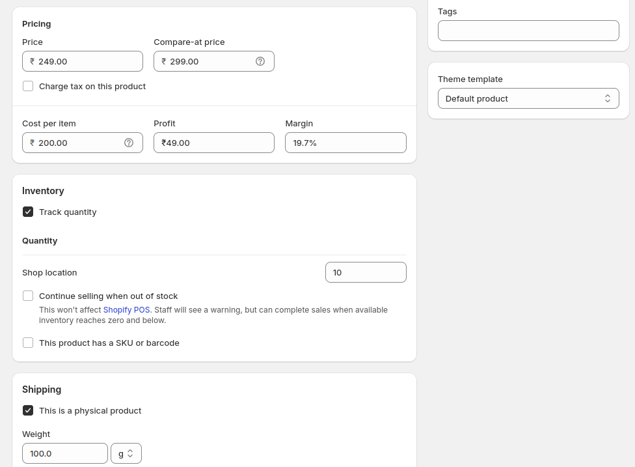Open the weight unit dropdown showing g
This screenshot has height=467, width=635.
tap(126, 453)
